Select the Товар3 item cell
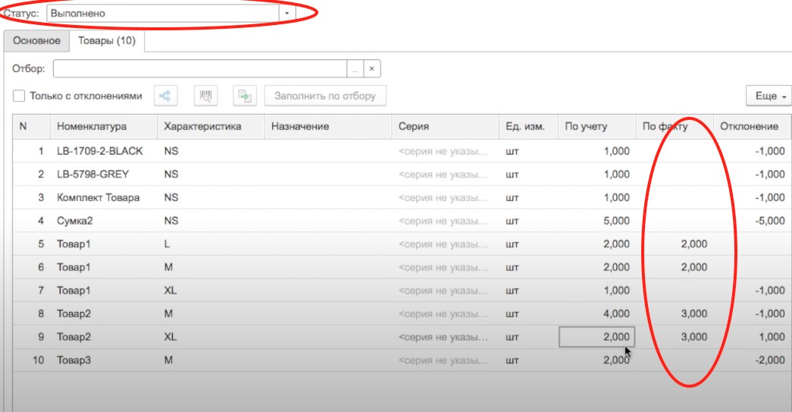792x412 pixels. coord(104,360)
